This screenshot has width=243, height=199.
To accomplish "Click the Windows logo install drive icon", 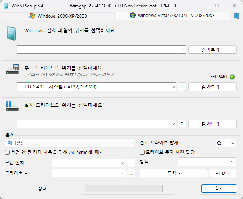I will pos(12,107).
